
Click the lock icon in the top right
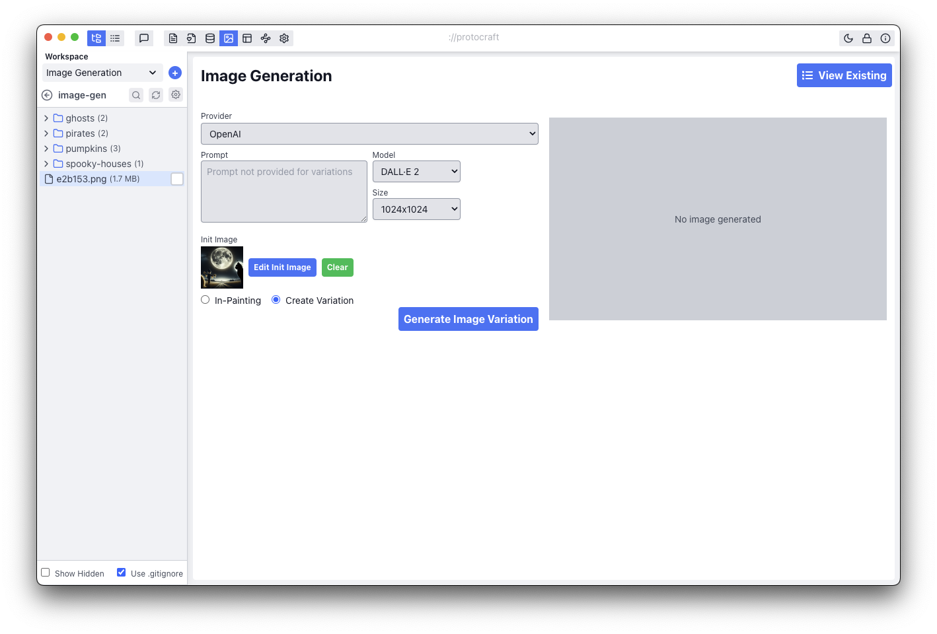tap(867, 38)
